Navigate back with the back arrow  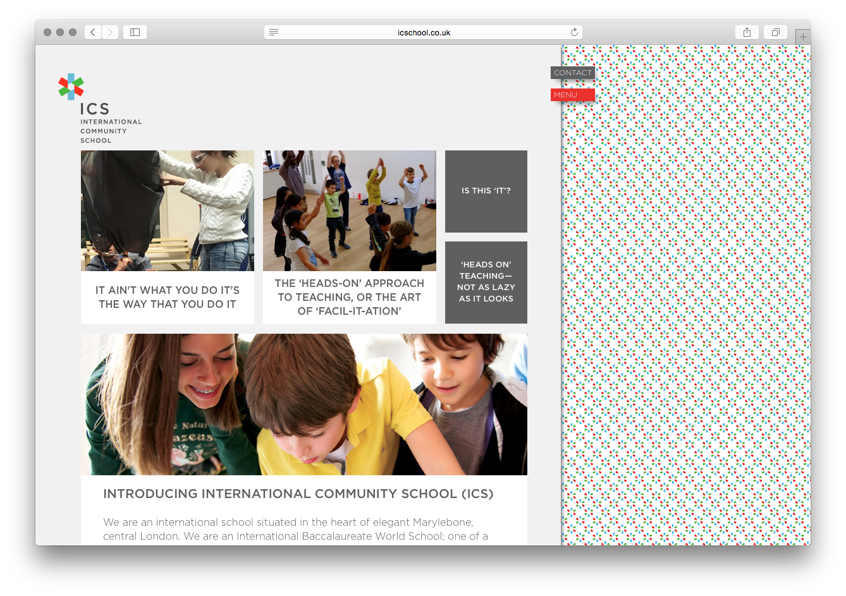(92, 32)
